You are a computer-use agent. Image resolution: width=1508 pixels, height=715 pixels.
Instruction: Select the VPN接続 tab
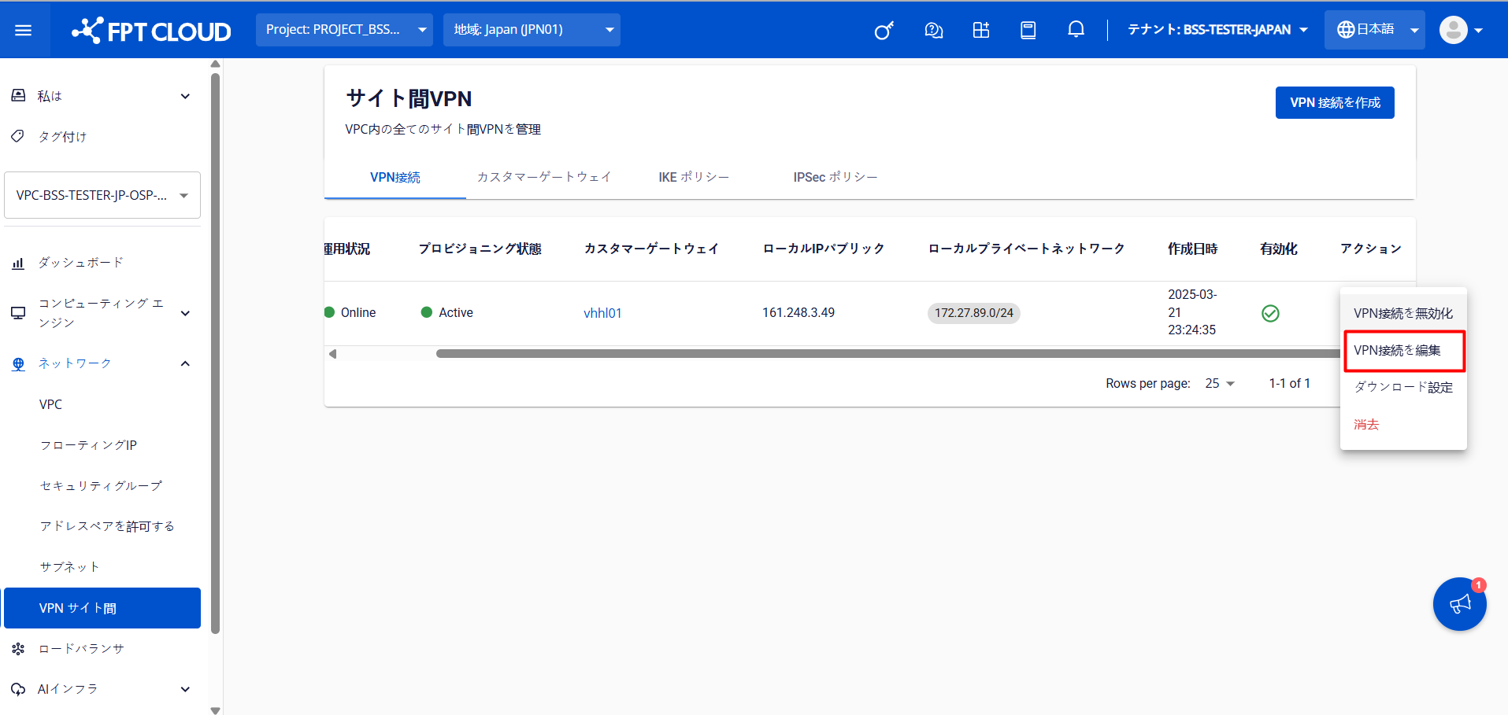click(x=395, y=178)
